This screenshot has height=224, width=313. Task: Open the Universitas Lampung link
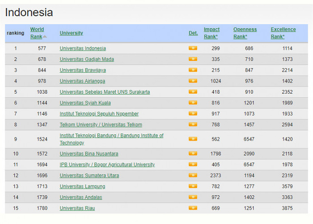pyautogui.click(x=82, y=186)
